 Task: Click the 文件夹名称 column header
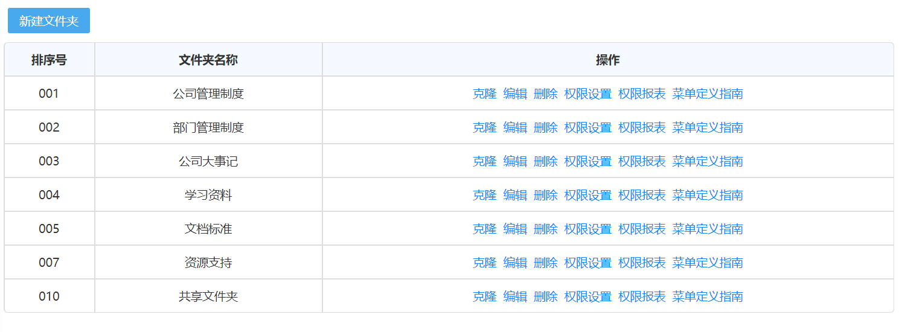pos(208,60)
